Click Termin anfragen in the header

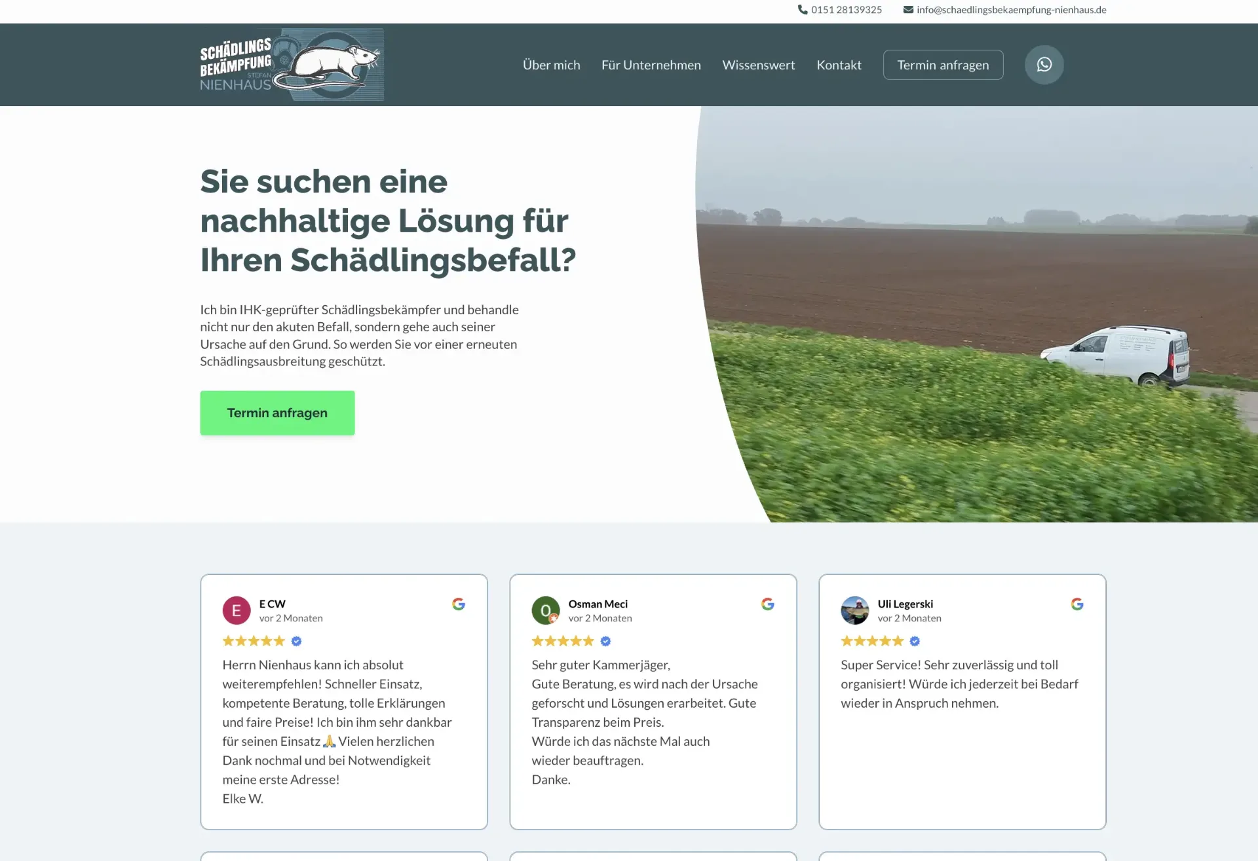pyautogui.click(x=943, y=64)
